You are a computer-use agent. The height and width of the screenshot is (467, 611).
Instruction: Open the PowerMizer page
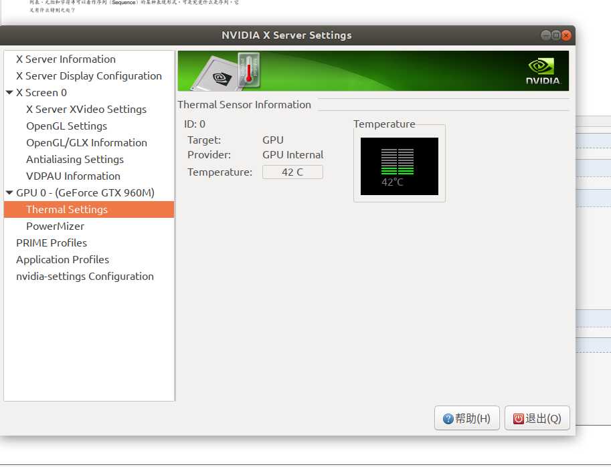(x=55, y=226)
